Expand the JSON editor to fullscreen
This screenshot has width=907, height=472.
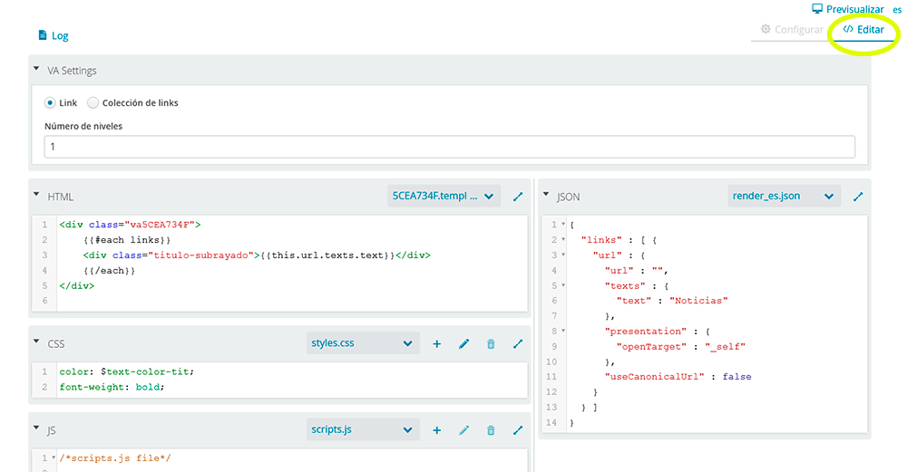pyautogui.click(x=857, y=196)
